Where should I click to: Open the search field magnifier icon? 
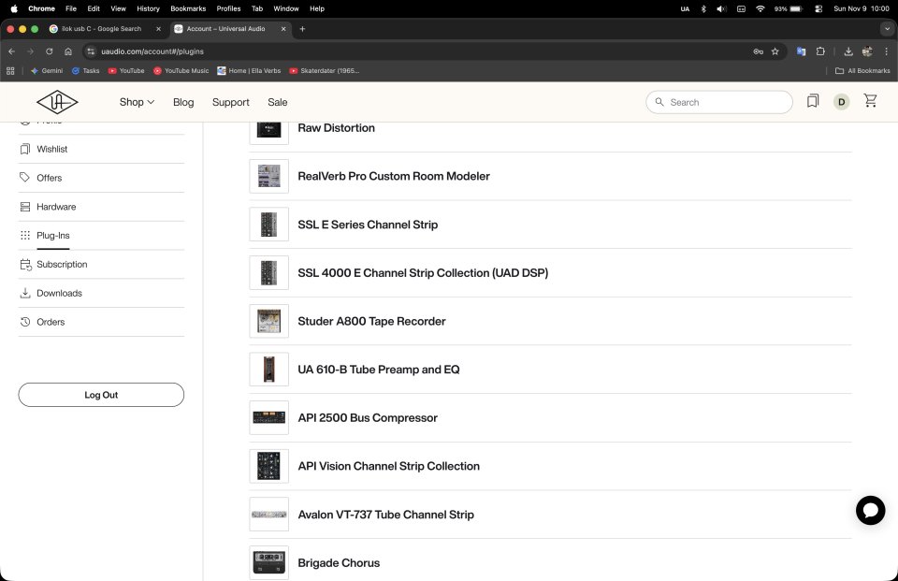point(660,102)
